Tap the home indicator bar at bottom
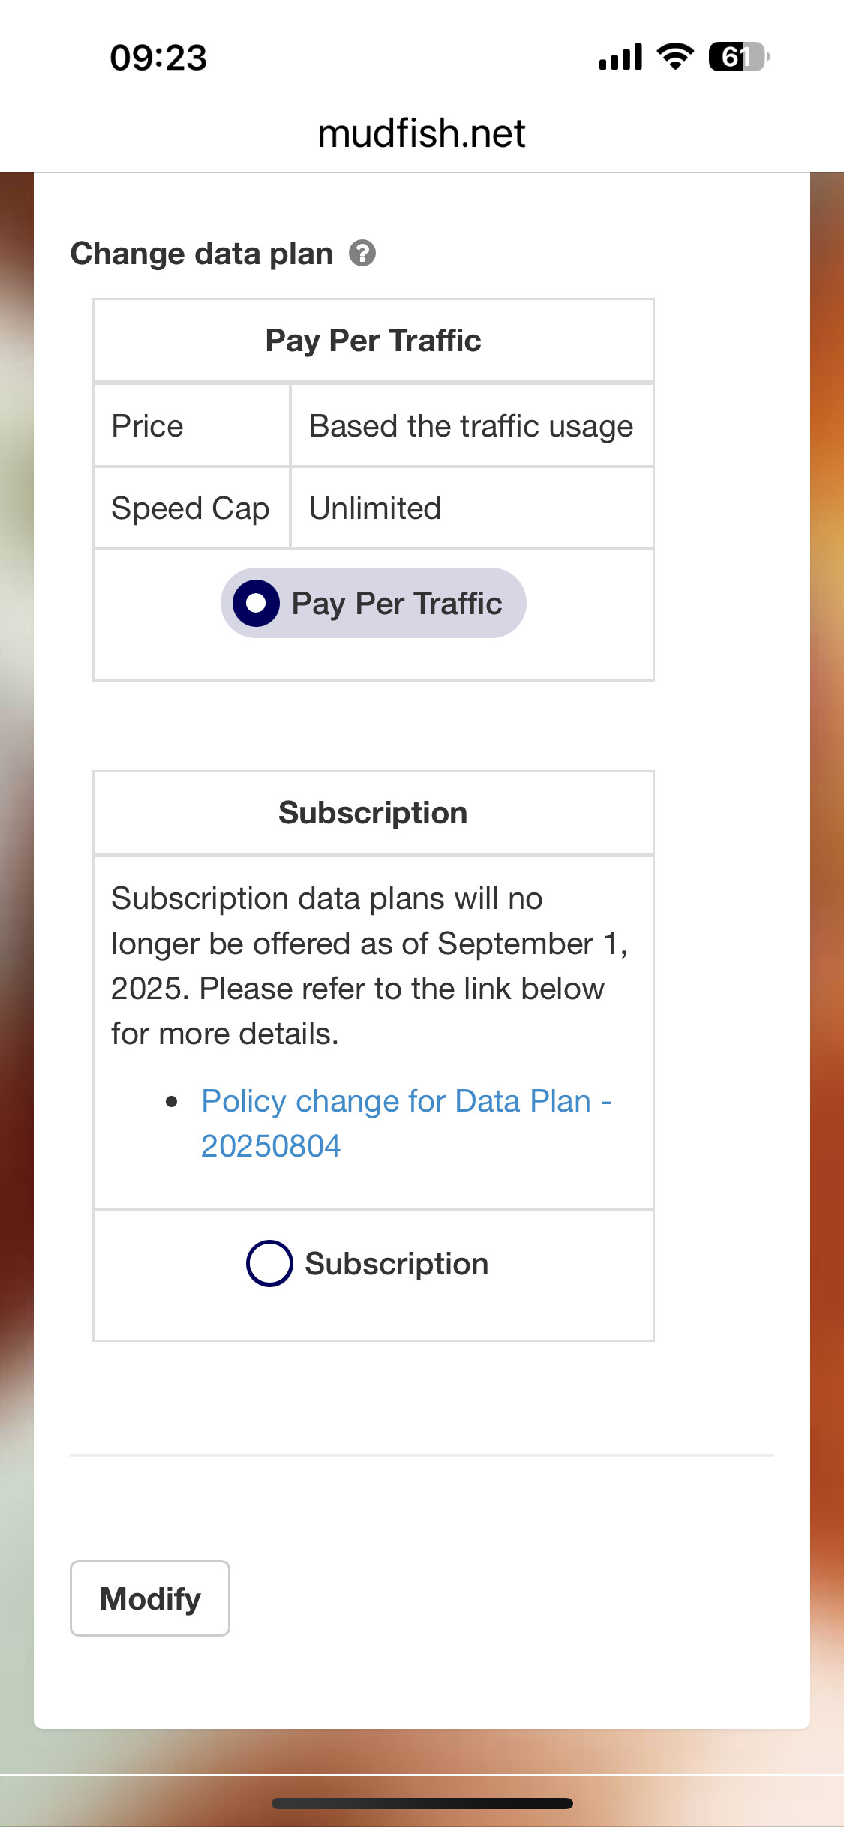This screenshot has height=1827, width=844. (x=422, y=1803)
